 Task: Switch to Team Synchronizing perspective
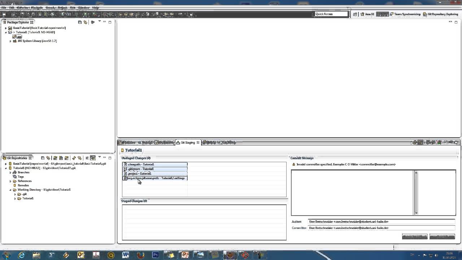[x=405, y=14]
